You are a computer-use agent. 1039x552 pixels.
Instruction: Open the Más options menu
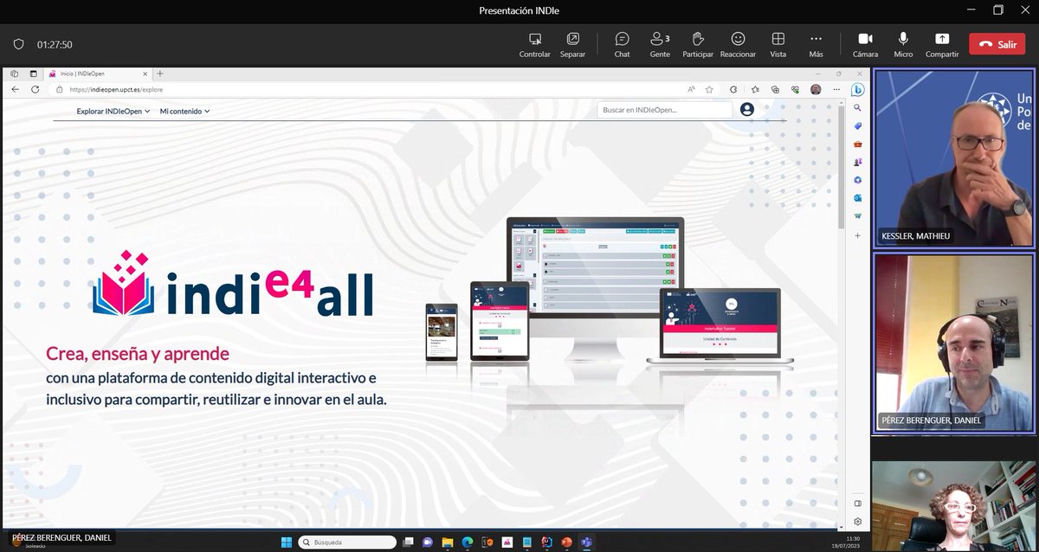point(816,44)
